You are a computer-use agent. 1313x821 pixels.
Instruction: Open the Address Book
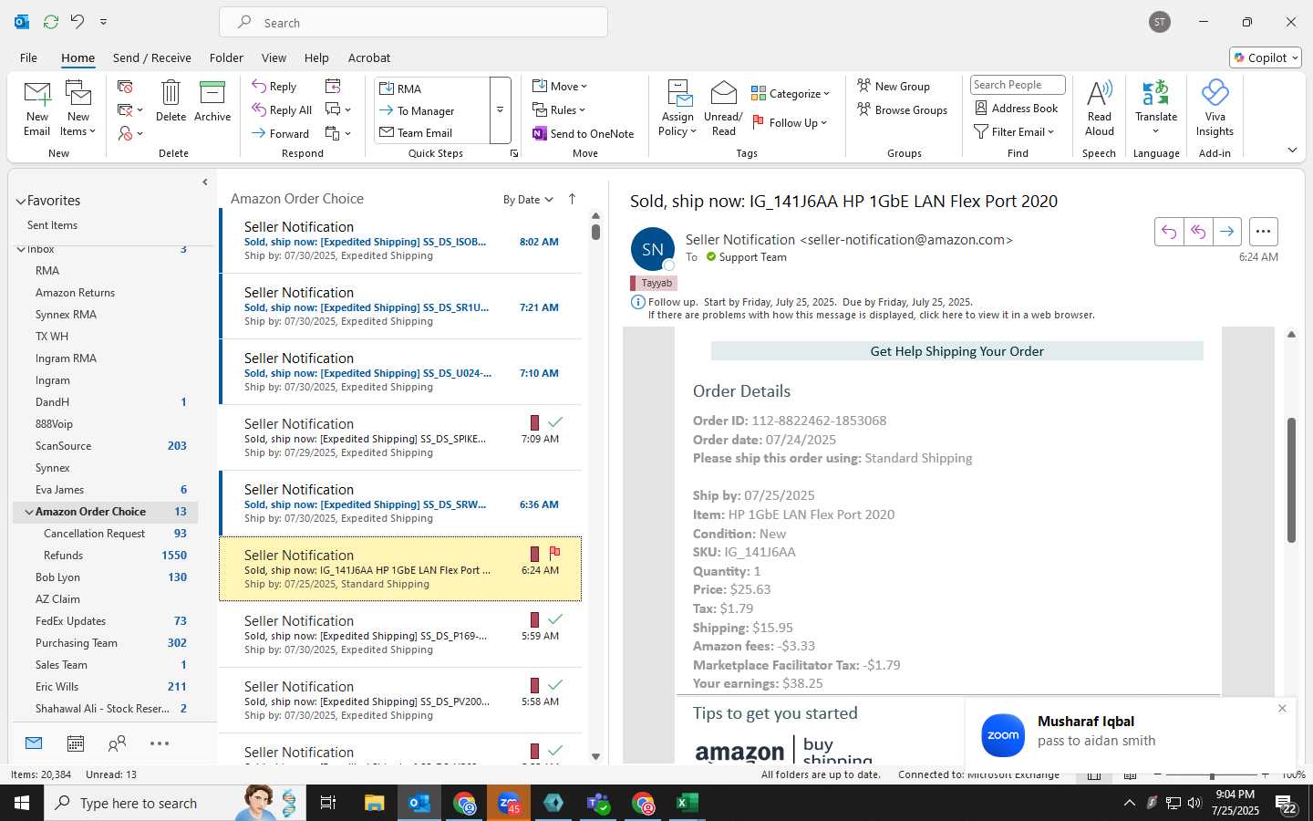(x=1017, y=108)
